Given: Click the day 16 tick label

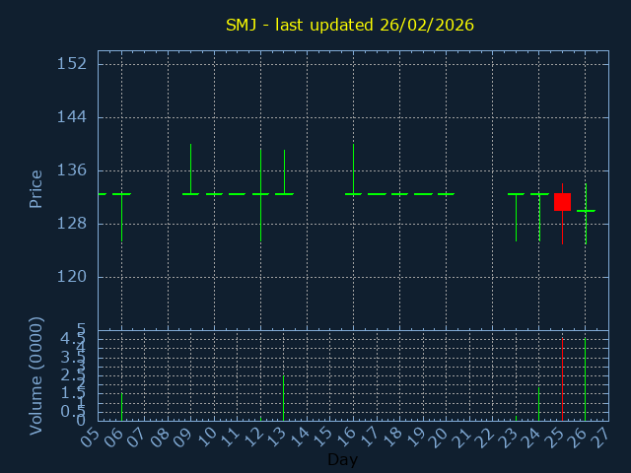Looking at the screenshot, I should tap(347, 435).
